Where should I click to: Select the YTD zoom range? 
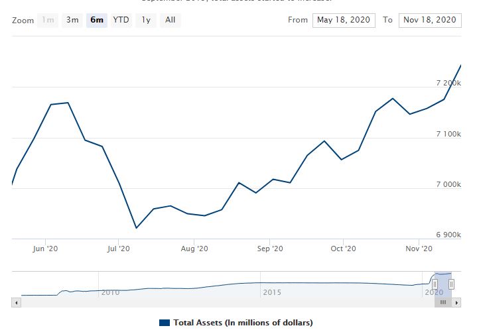pos(121,20)
